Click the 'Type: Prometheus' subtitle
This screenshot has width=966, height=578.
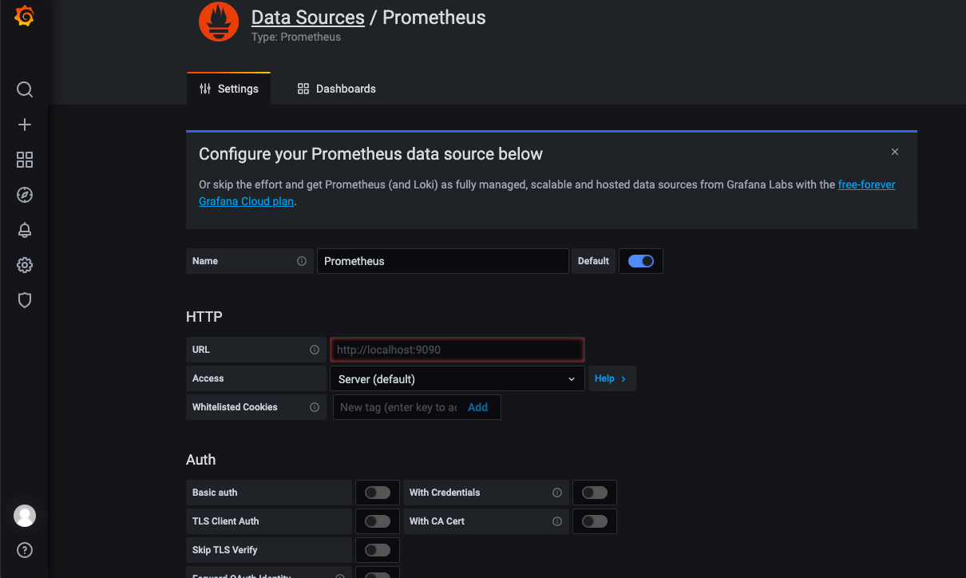click(x=296, y=37)
